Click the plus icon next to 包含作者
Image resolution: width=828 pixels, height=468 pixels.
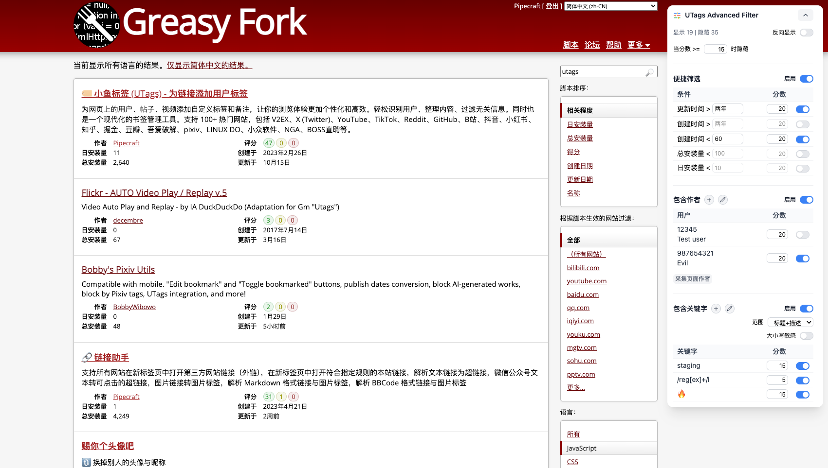point(709,200)
